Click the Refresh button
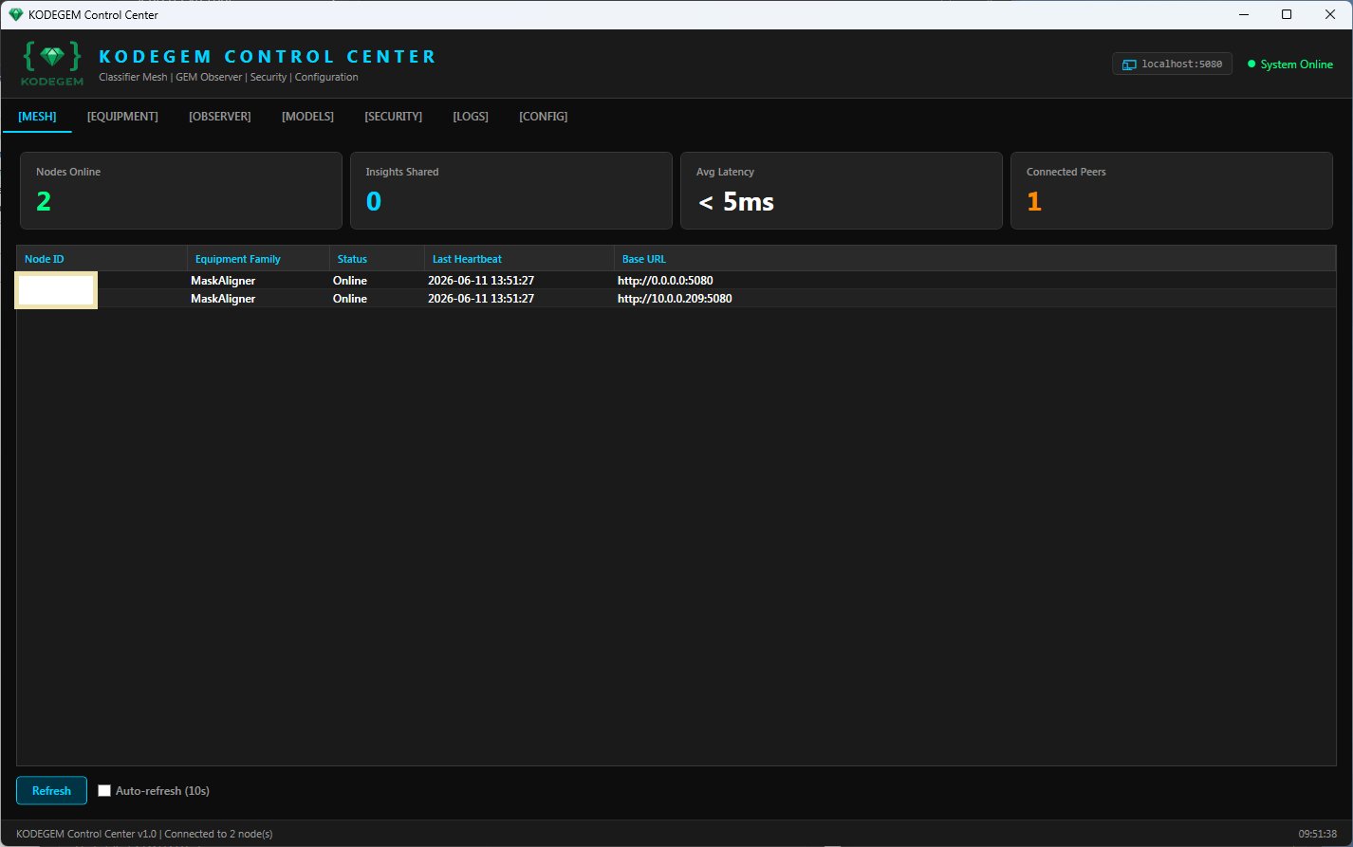 click(51, 790)
